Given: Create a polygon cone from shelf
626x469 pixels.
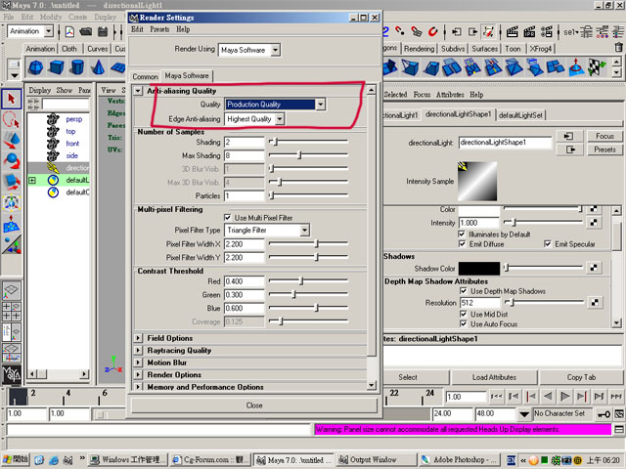Looking at the screenshot, I should (98, 67).
